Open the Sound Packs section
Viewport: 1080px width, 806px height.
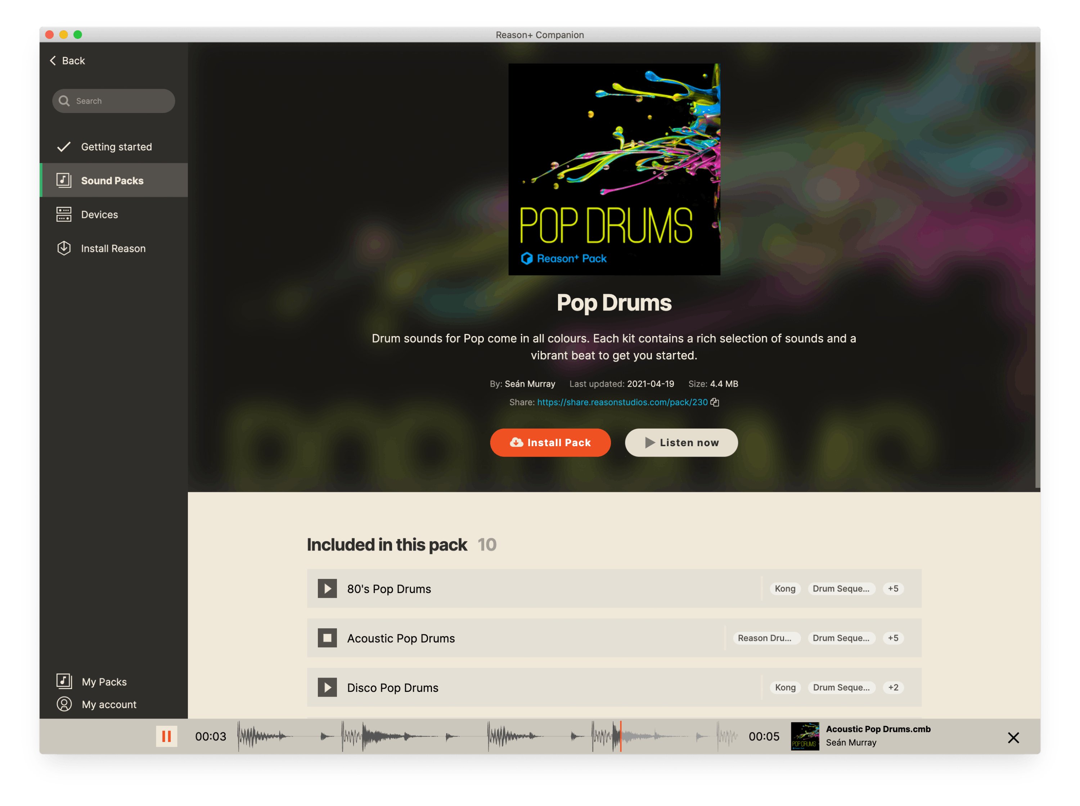click(112, 181)
